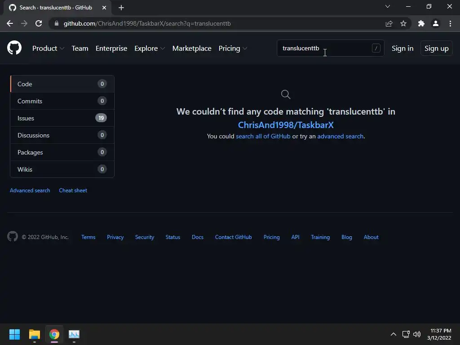Select the Discussions results filter

[x=62, y=135]
